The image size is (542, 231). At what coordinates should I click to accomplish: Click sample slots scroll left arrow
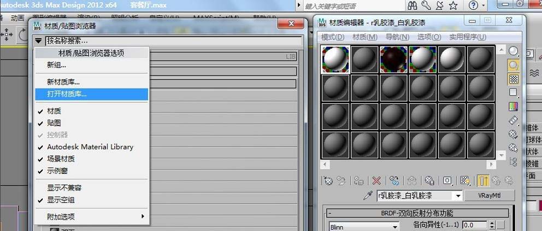[x=325, y=165]
